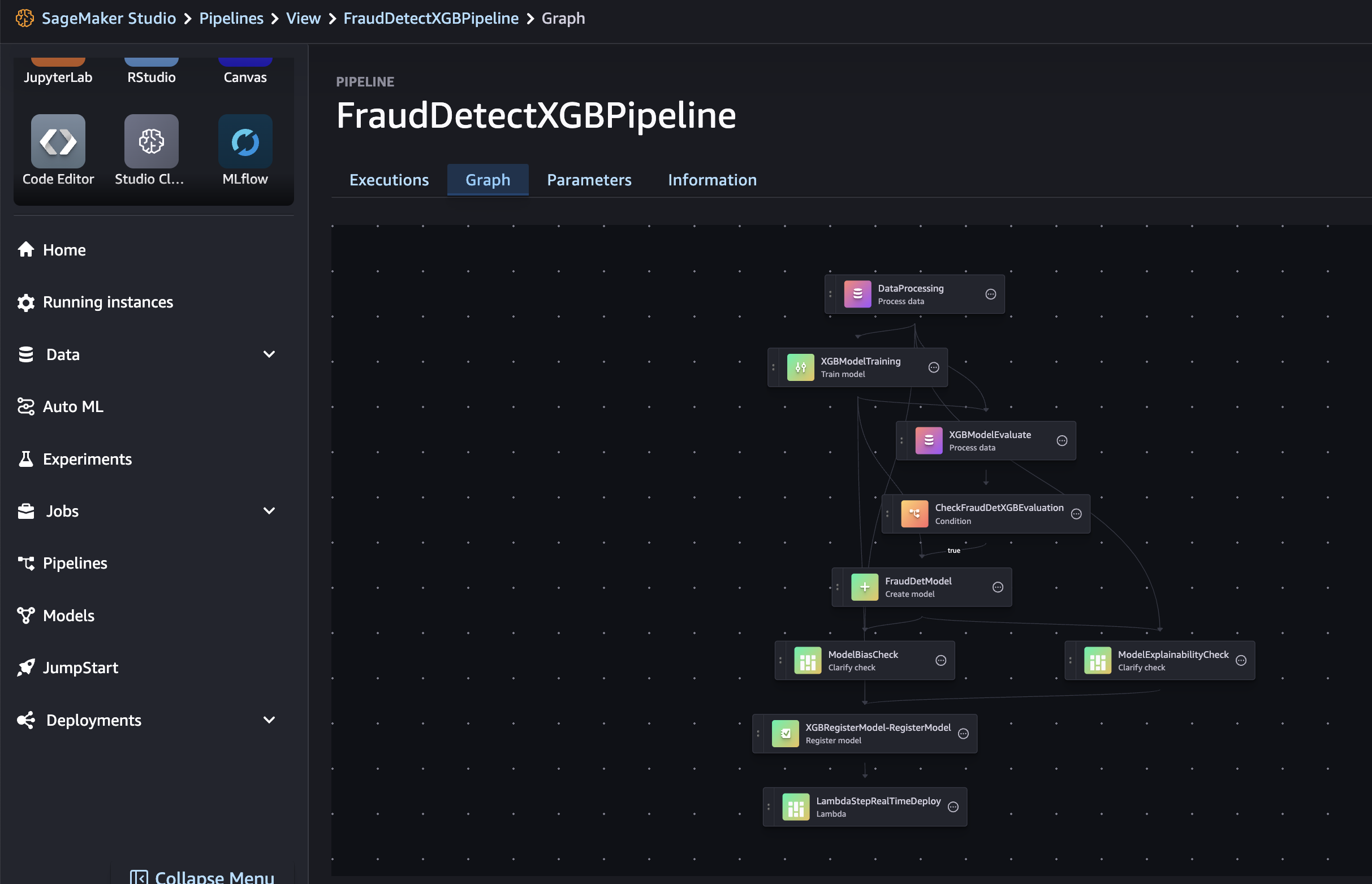This screenshot has width=1372, height=884.
Task: Switch to the Parameters tab
Action: pyautogui.click(x=589, y=180)
